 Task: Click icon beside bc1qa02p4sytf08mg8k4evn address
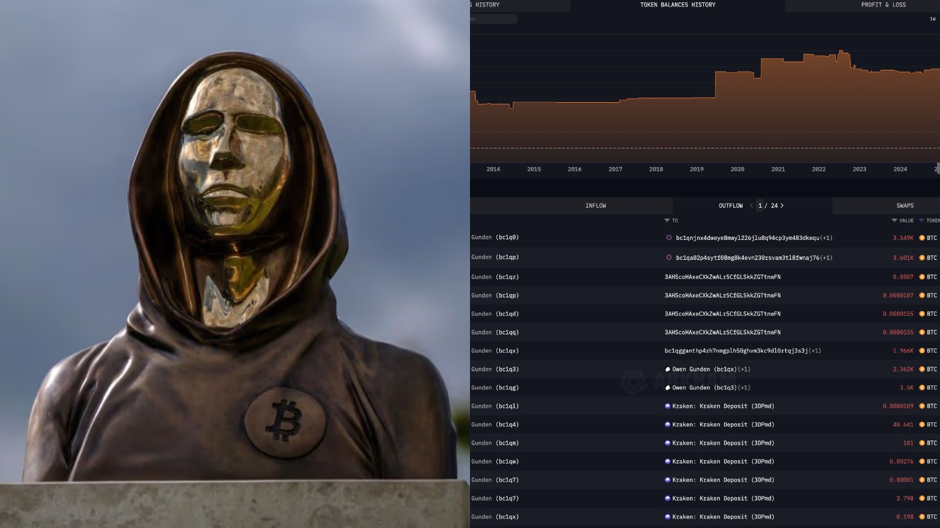click(669, 258)
